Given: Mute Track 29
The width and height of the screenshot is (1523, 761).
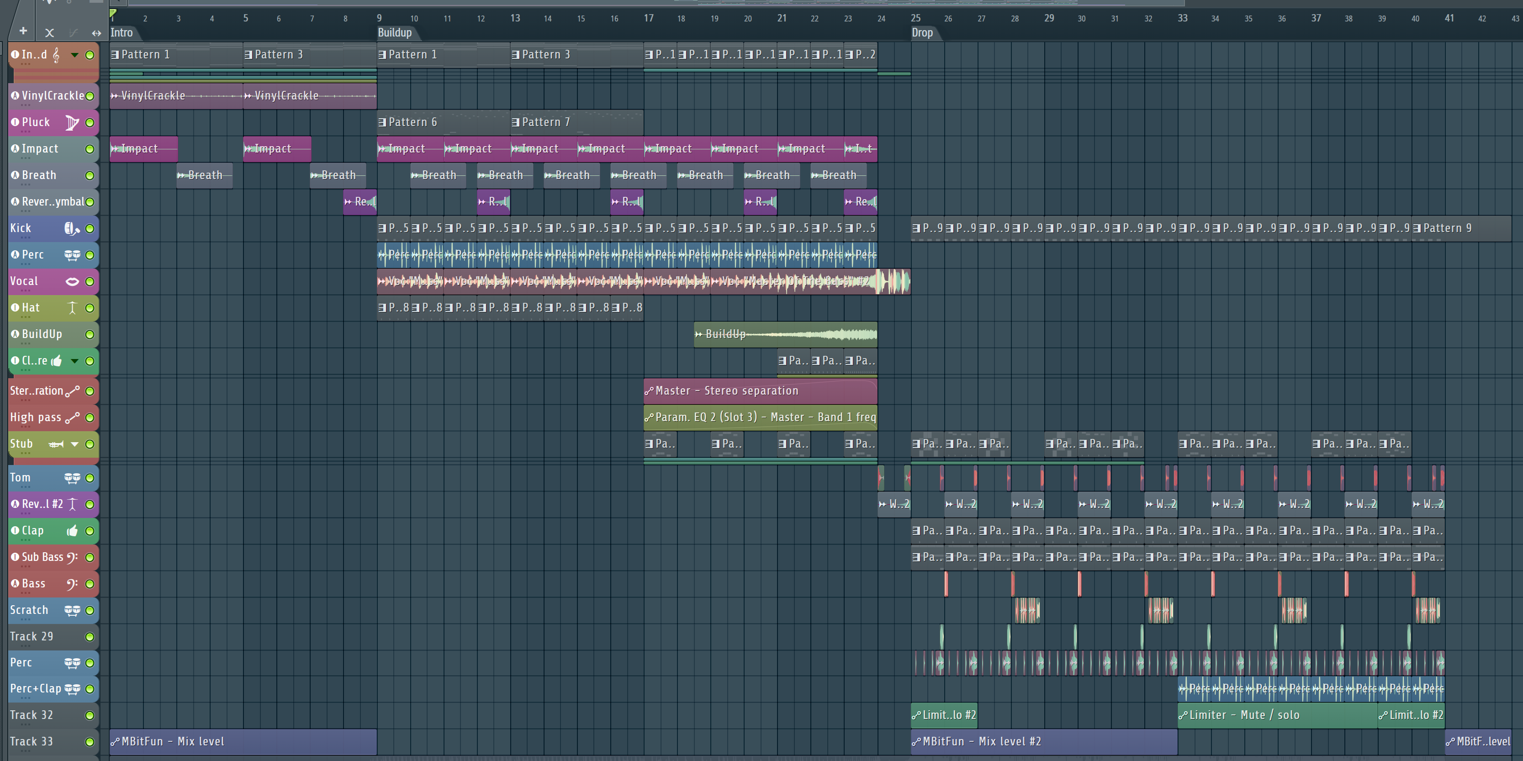Looking at the screenshot, I should 90,637.
